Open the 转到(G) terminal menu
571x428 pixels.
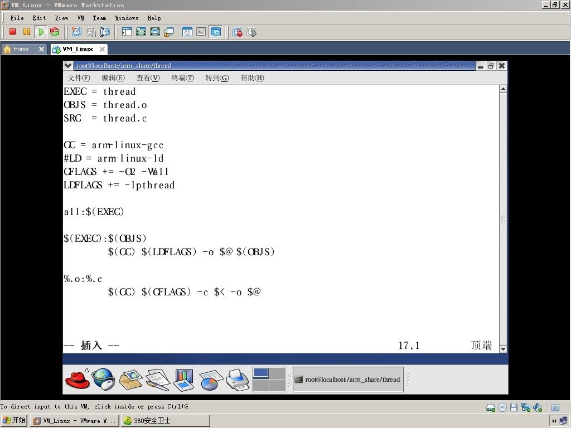(x=217, y=77)
